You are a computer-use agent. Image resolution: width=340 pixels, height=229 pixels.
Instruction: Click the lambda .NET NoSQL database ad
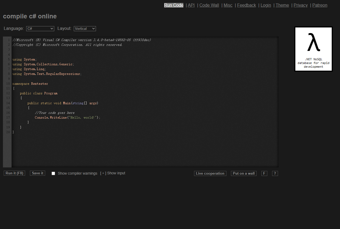(313, 49)
